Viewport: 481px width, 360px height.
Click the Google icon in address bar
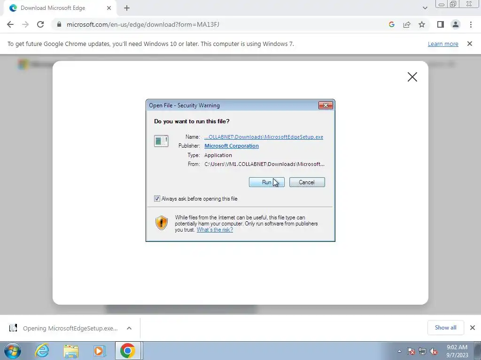pos(391,24)
